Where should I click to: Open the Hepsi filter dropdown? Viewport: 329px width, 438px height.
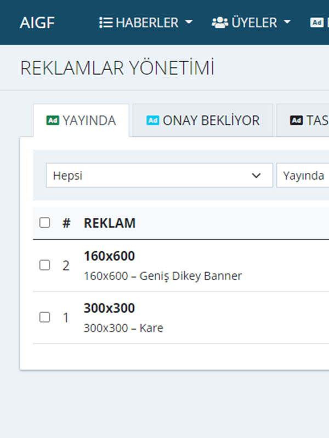[x=159, y=175]
